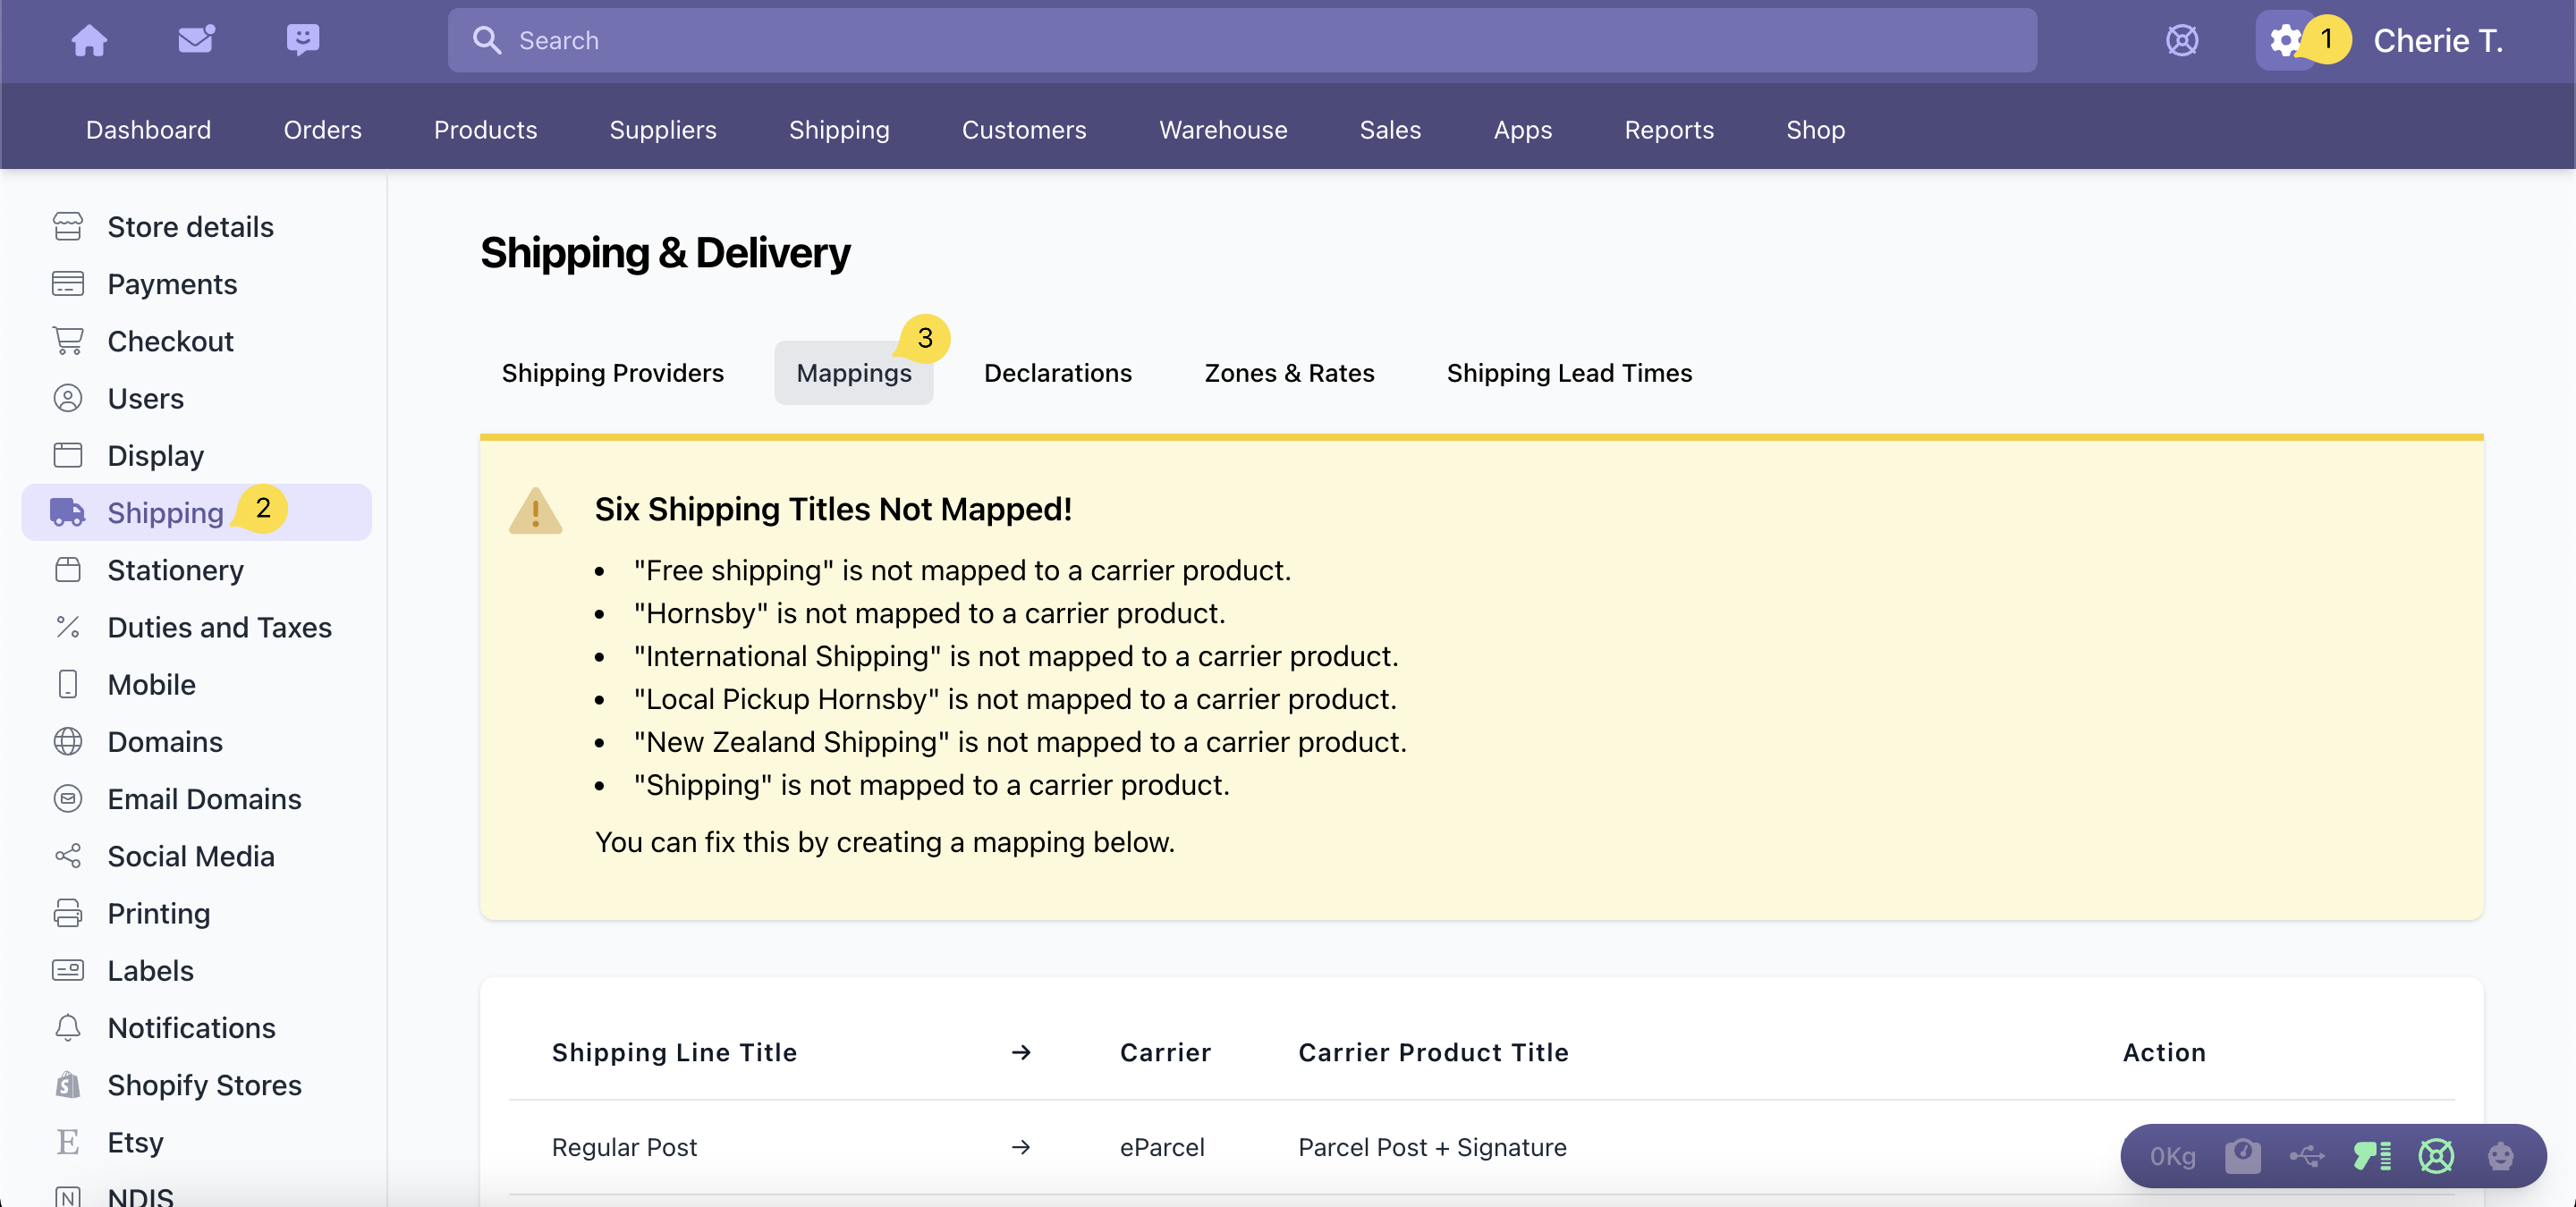This screenshot has width=2576, height=1207.
Task: Click the green lifebuoy icon in floating bar
Action: (2436, 1156)
